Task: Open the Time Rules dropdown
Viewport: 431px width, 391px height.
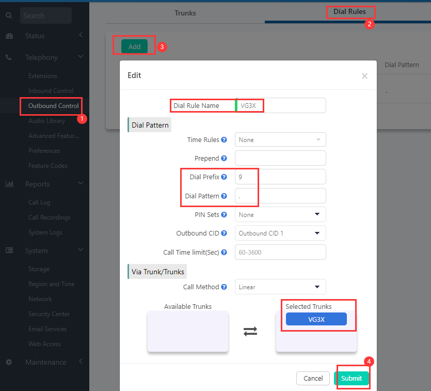Action: [x=280, y=139]
